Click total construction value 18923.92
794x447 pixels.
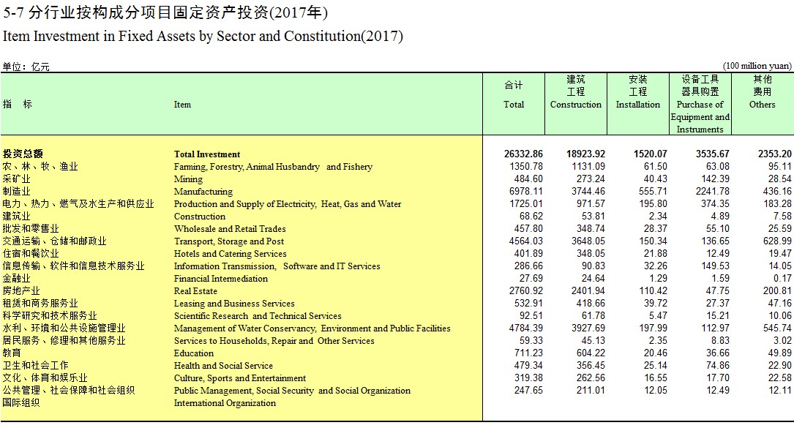click(585, 154)
